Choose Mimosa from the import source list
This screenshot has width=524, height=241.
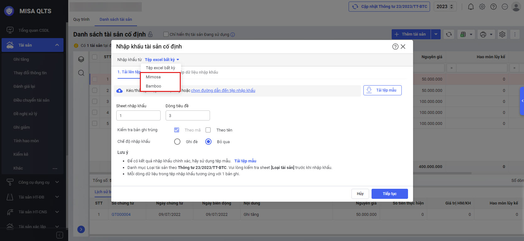pyautogui.click(x=153, y=77)
